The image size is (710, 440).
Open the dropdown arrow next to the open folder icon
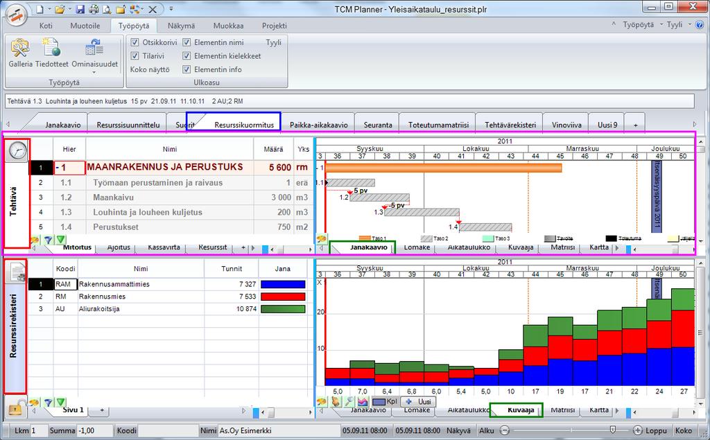coord(69,9)
